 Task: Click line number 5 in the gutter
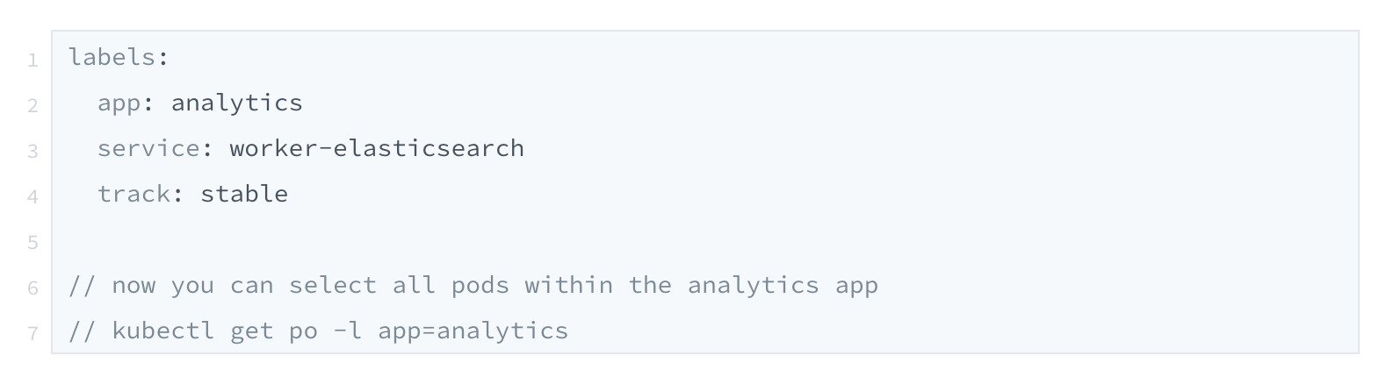32,242
